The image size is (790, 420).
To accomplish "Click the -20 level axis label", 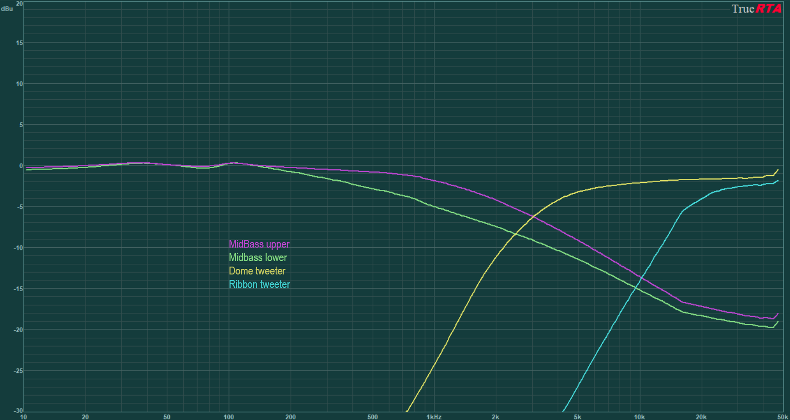I will [19, 330].
